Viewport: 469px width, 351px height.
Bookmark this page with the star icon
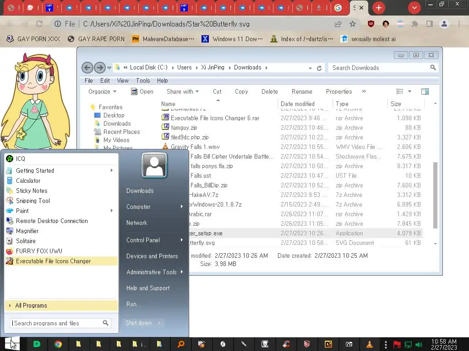point(353,24)
